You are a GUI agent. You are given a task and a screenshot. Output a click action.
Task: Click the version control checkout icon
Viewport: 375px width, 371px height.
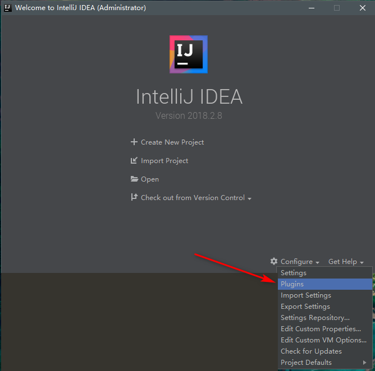click(x=134, y=197)
